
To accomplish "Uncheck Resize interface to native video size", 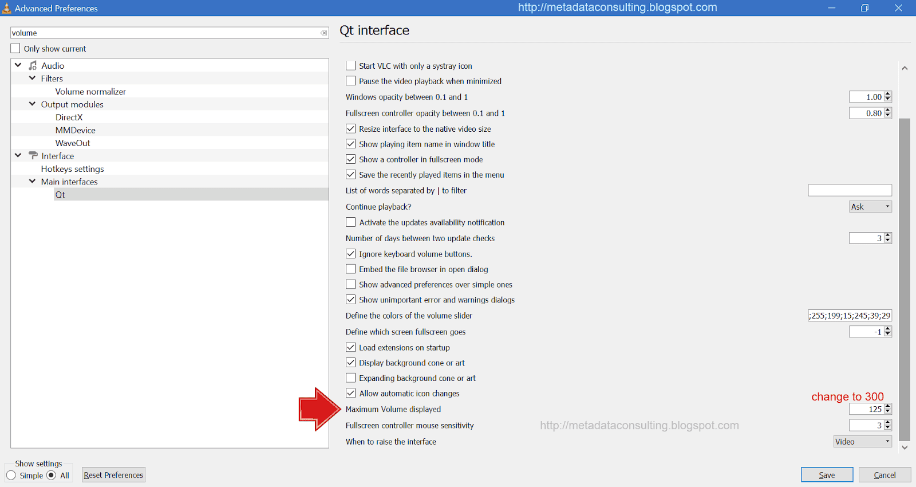I will point(351,129).
